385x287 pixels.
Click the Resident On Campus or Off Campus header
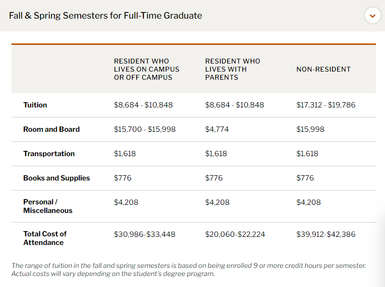[x=147, y=69]
